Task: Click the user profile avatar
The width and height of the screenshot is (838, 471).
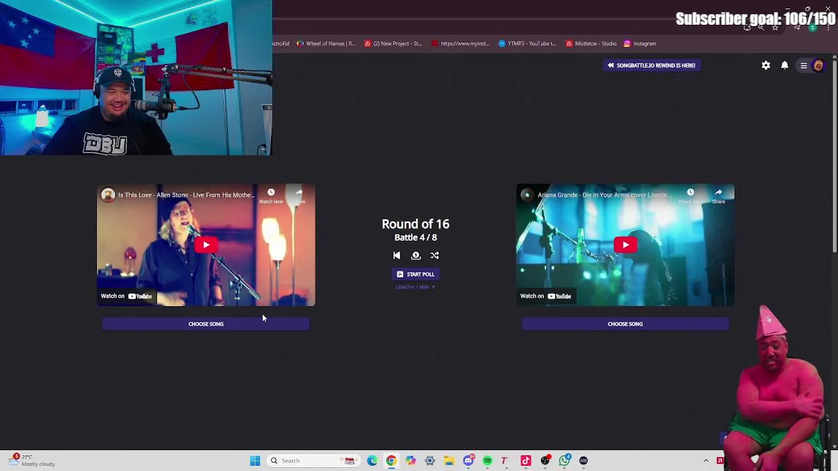Action: (x=818, y=65)
